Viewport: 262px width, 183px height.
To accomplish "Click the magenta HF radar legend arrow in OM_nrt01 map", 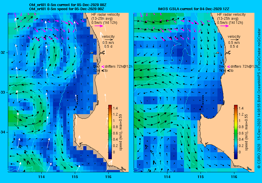I will coord(99,26).
